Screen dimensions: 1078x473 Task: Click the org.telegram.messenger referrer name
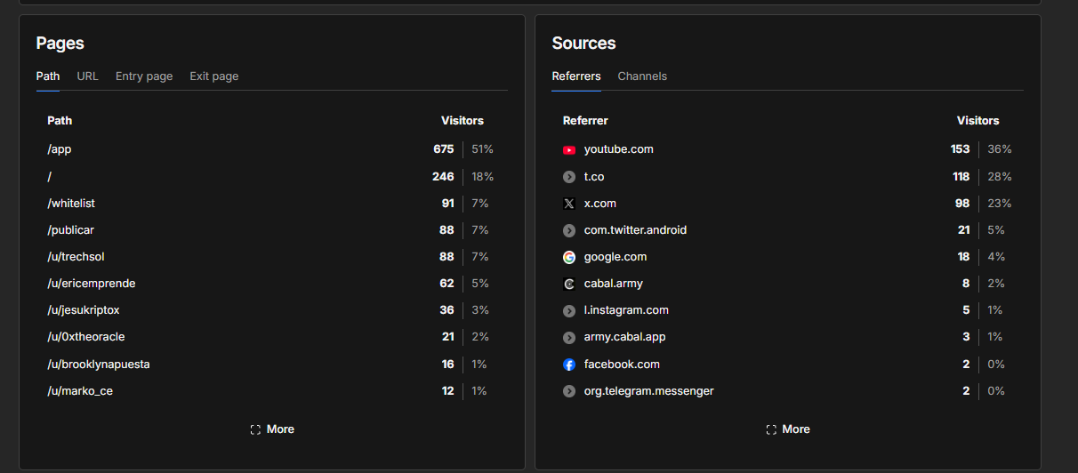[x=649, y=391]
